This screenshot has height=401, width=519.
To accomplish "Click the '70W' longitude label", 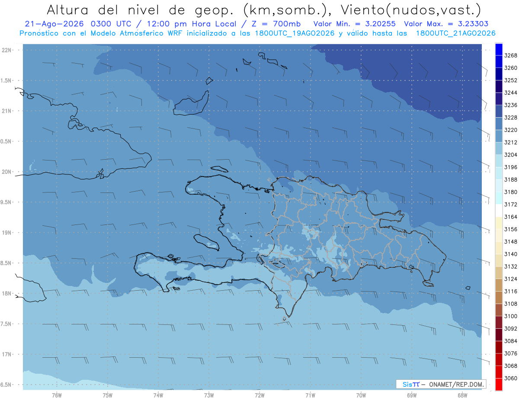I will click(361, 395).
